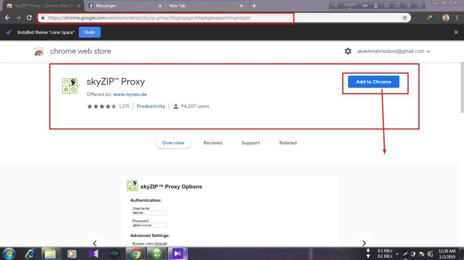Open the Support tab
Viewport: 464px width, 260px height.
tap(251, 143)
